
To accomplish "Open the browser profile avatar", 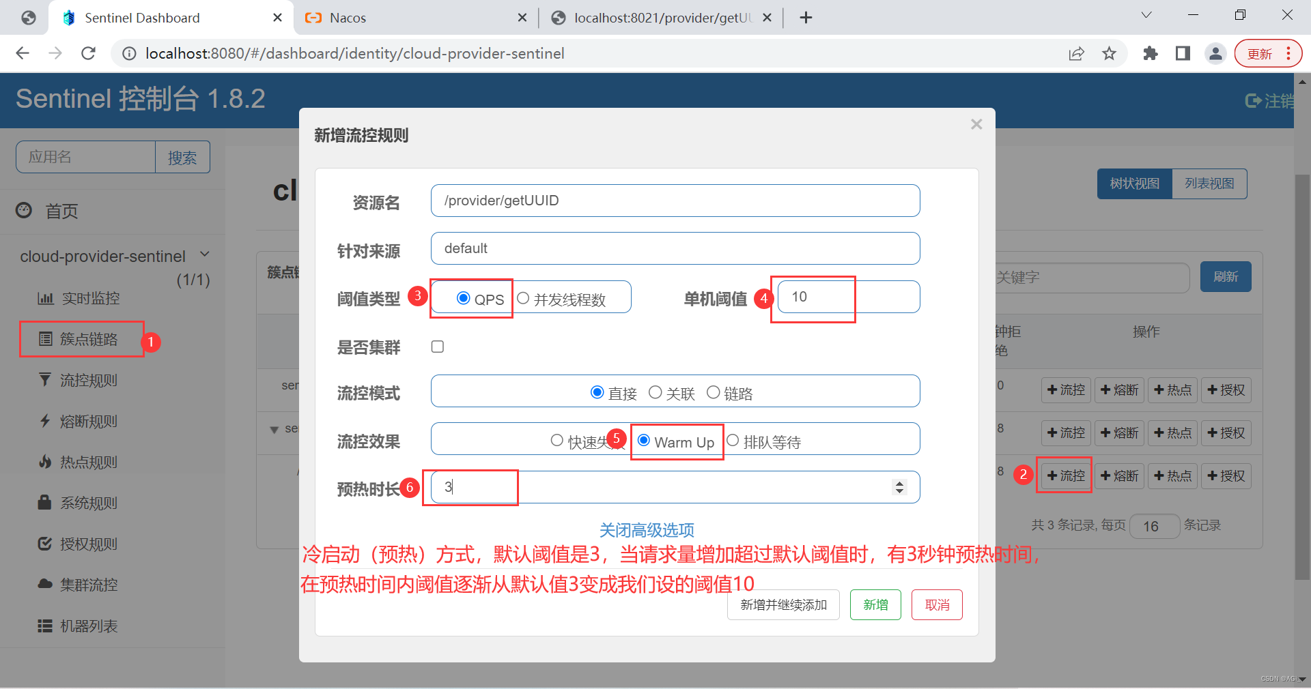I will click(1215, 53).
